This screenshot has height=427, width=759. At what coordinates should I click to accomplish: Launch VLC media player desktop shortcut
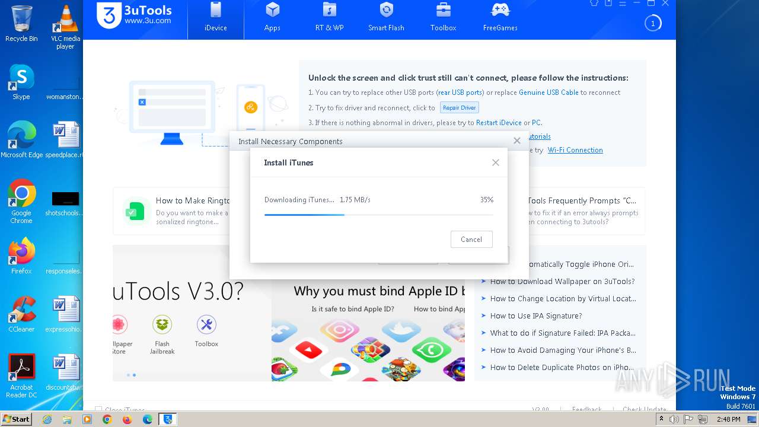coord(65,27)
